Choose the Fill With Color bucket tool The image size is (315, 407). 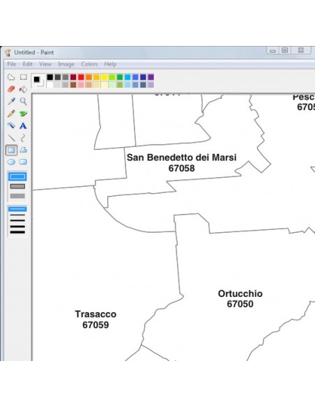tap(24, 89)
